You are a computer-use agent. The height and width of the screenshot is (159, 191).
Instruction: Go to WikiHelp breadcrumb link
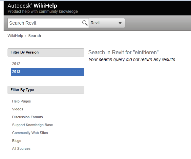15,36
